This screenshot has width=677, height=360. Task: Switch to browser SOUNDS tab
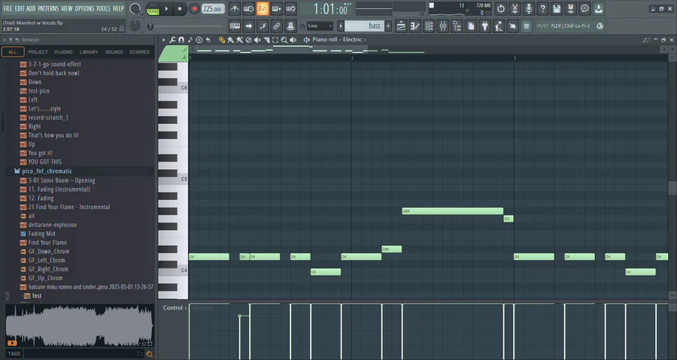tap(114, 52)
